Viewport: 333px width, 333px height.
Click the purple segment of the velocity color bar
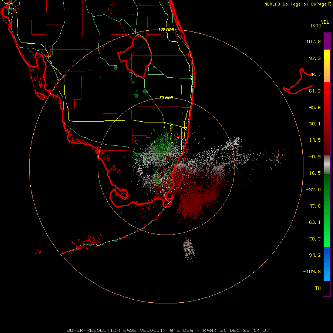tap(327, 41)
